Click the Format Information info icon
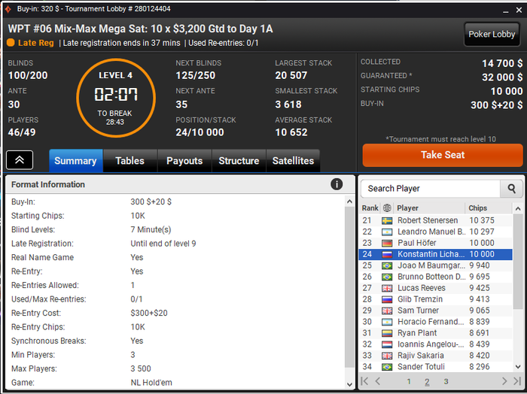 coord(337,184)
